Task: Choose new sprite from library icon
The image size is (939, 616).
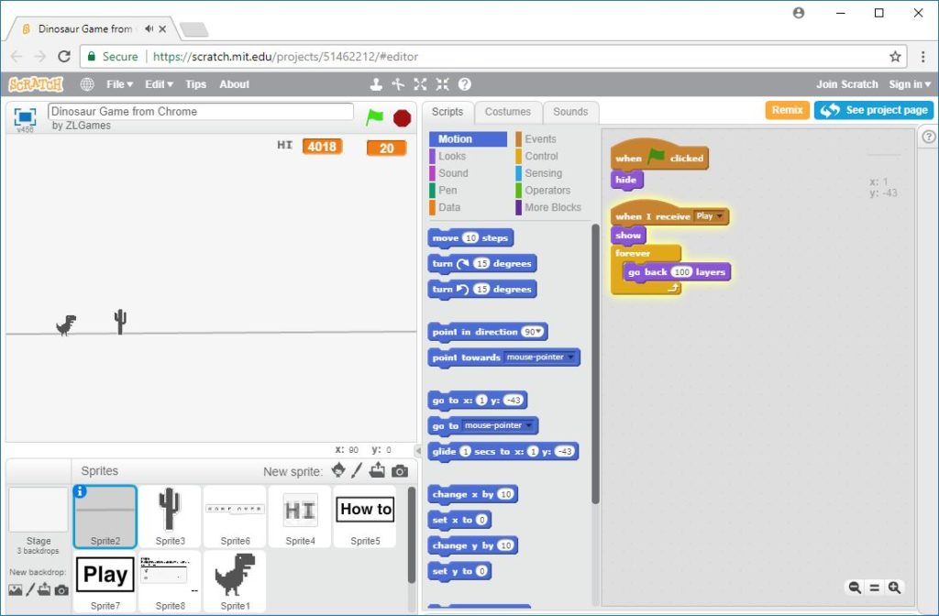Action: 338,471
